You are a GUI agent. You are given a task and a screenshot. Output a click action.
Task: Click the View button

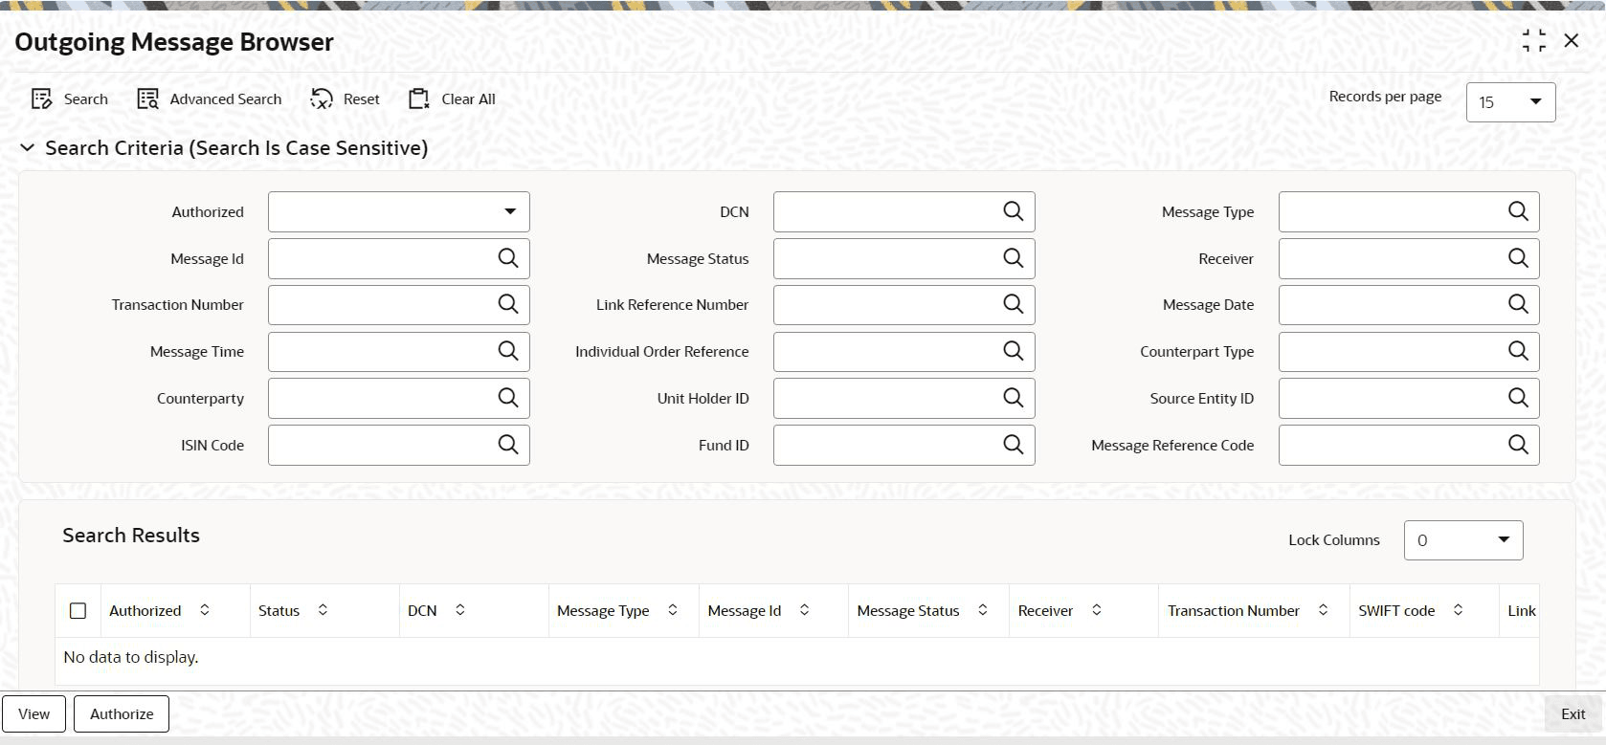(33, 713)
